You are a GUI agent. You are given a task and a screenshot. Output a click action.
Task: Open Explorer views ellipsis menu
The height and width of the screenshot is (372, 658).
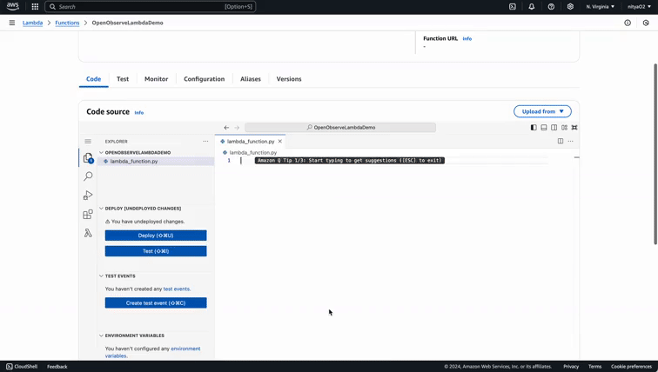(x=205, y=141)
